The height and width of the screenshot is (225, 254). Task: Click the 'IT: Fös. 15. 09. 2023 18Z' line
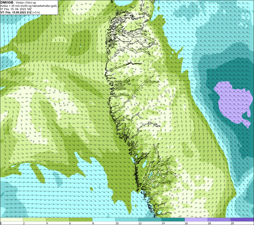[16, 9]
